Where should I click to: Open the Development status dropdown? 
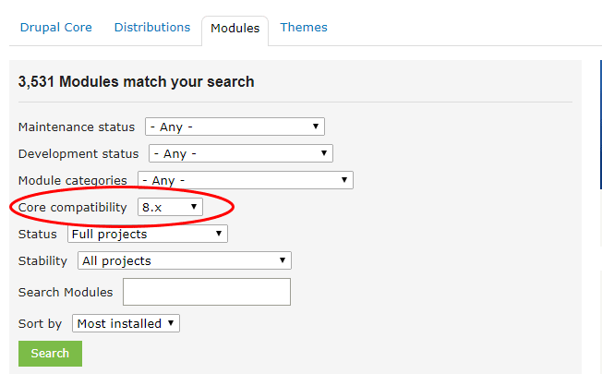pyautogui.click(x=240, y=154)
